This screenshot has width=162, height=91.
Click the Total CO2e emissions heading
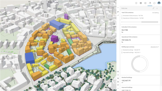coord(127,13)
